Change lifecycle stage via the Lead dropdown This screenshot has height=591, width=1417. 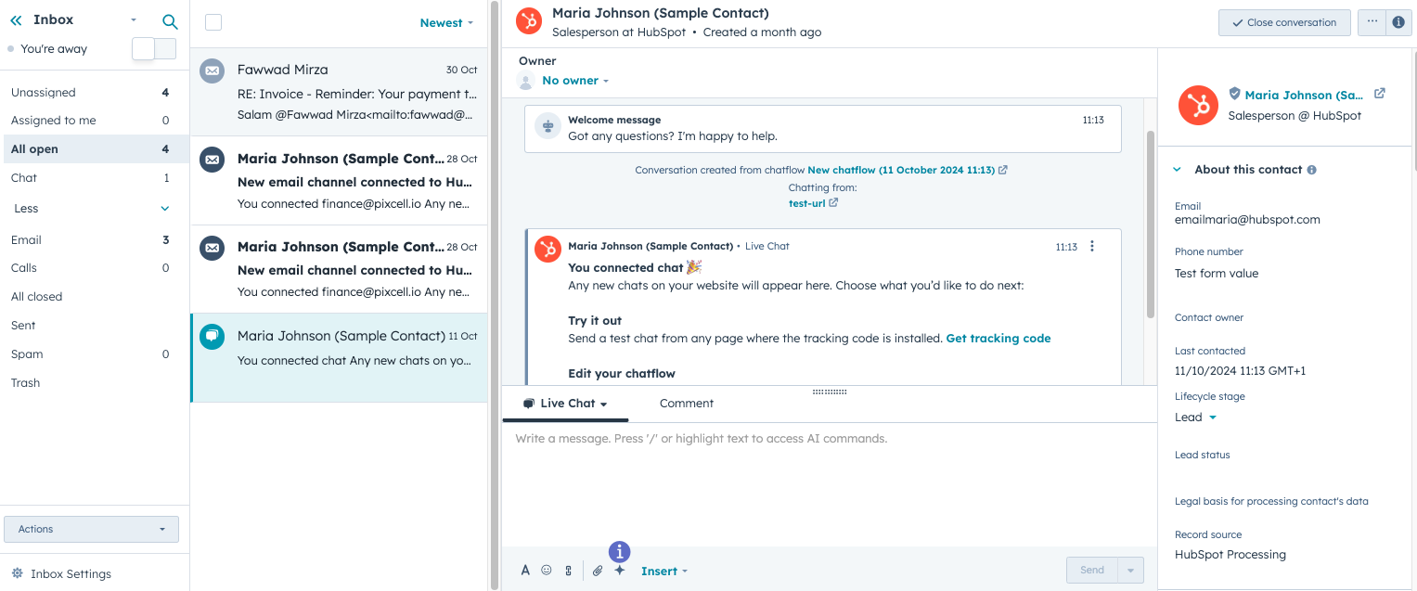1194,417
